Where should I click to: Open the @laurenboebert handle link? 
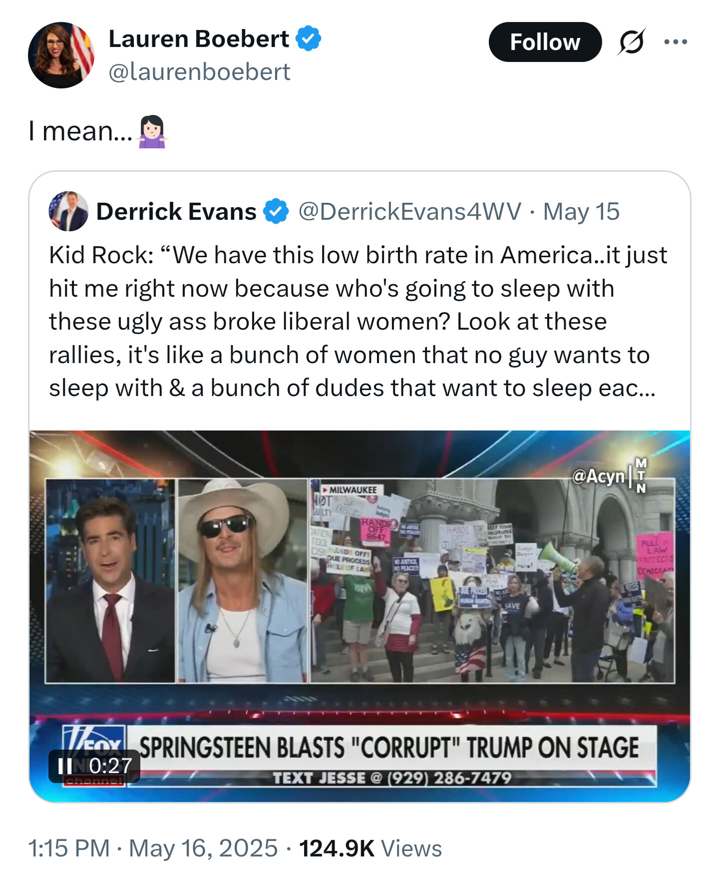(x=199, y=71)
